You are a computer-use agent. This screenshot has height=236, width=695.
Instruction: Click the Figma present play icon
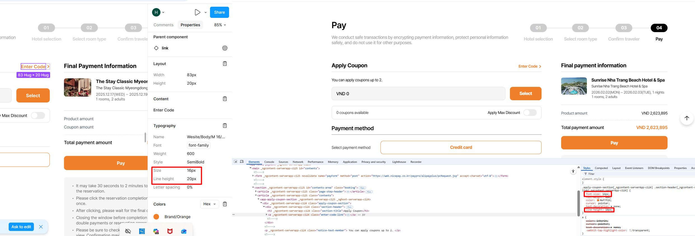pyautogui.click(x=197, y=12)
